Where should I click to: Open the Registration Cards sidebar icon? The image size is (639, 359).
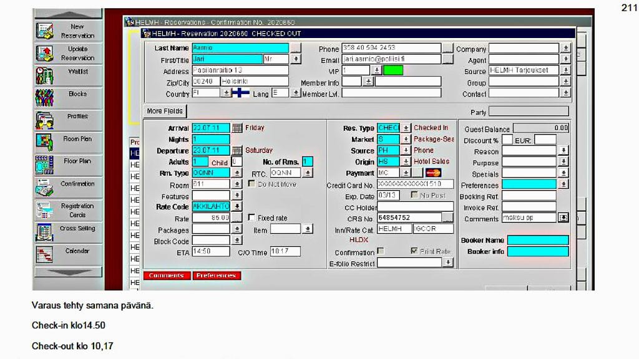[x=44, y=210]
